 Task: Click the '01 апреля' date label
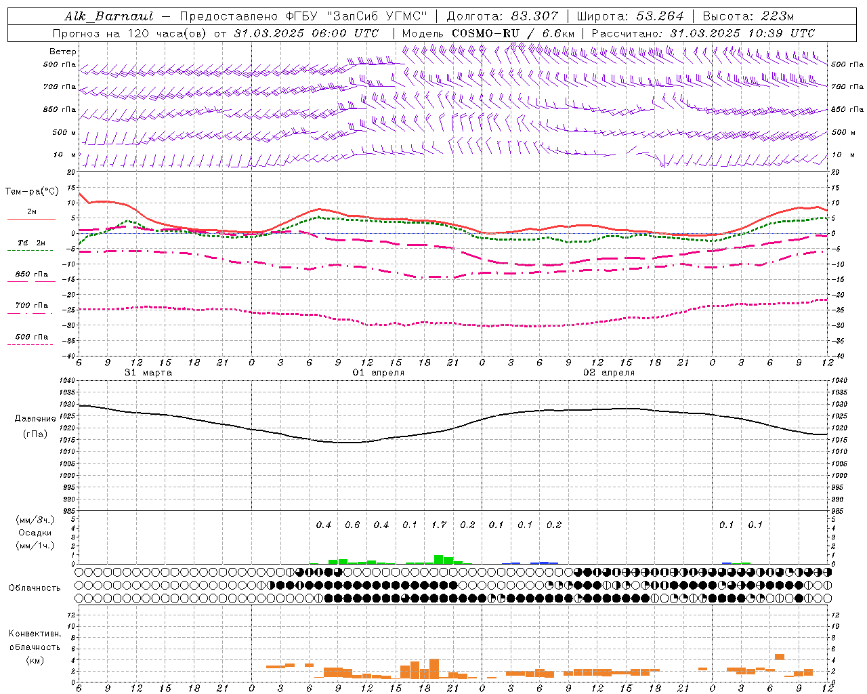coord(379,373)
